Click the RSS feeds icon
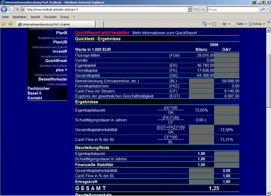 [214, 24]
